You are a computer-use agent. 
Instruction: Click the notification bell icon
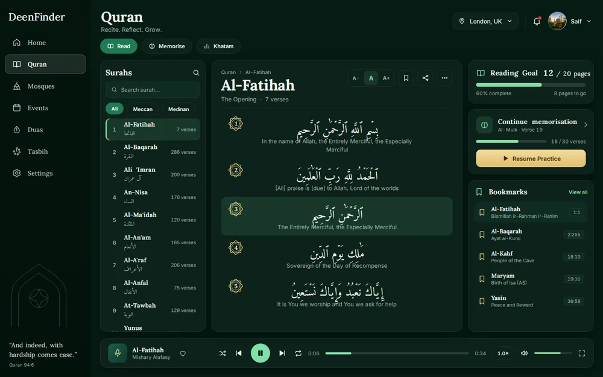tap(537, 21)
